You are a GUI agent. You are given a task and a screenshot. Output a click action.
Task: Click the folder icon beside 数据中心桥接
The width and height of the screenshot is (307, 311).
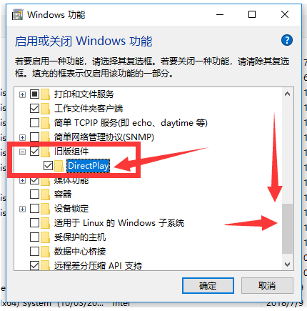[45, 252]
